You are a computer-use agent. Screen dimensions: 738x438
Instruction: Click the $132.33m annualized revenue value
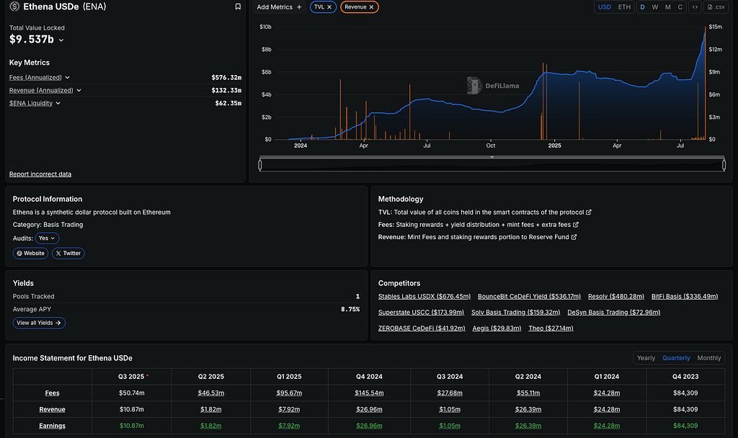pyautogui.click(x=226, y=90)
